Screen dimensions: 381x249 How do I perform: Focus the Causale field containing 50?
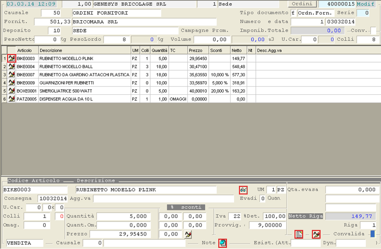51,13
